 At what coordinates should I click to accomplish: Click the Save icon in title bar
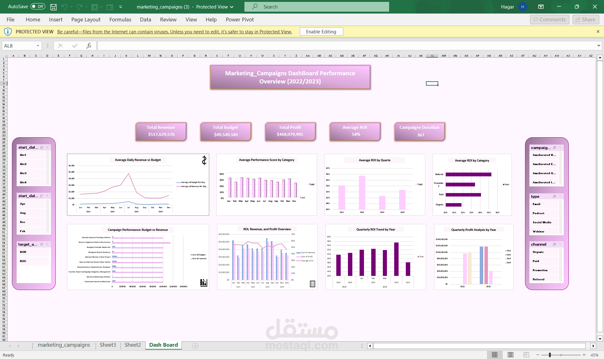coord(53,7)
